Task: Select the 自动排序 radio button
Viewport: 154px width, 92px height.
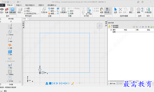Action: [x=112, y=26]
